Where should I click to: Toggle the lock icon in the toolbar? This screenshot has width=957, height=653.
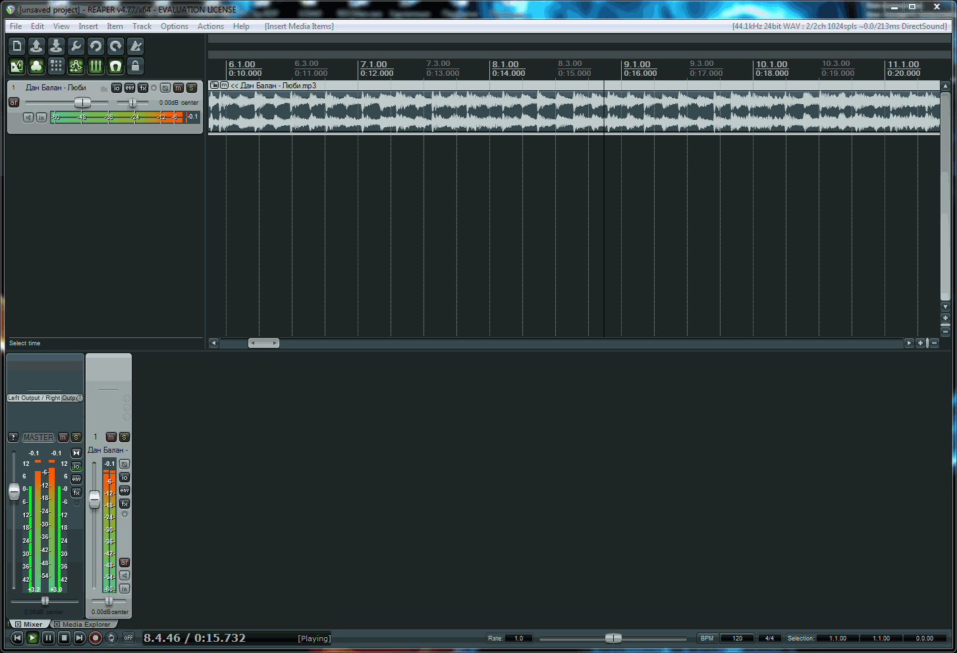[136, 66]
